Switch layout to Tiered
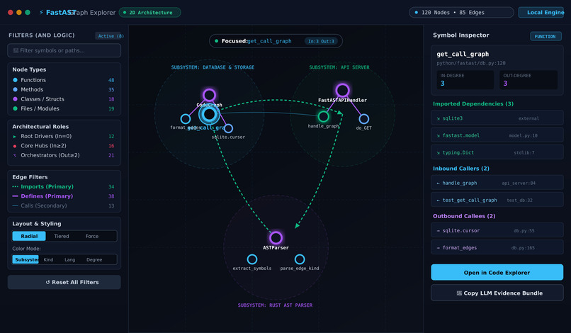 (x=62, y=236)
